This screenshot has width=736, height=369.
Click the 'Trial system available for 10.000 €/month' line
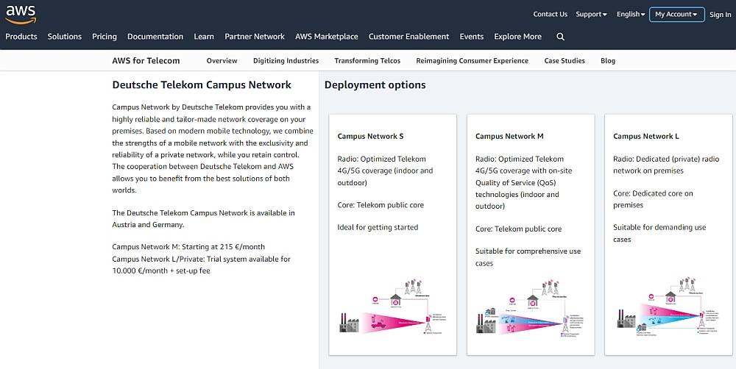click(x=202, y=265)
